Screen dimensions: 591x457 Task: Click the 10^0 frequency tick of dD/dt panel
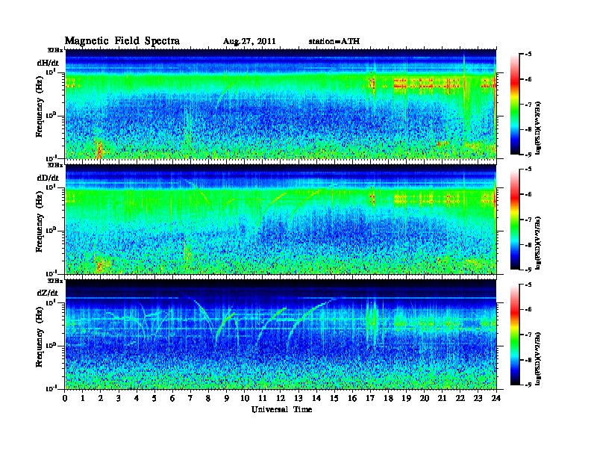[x=51, y=230]
